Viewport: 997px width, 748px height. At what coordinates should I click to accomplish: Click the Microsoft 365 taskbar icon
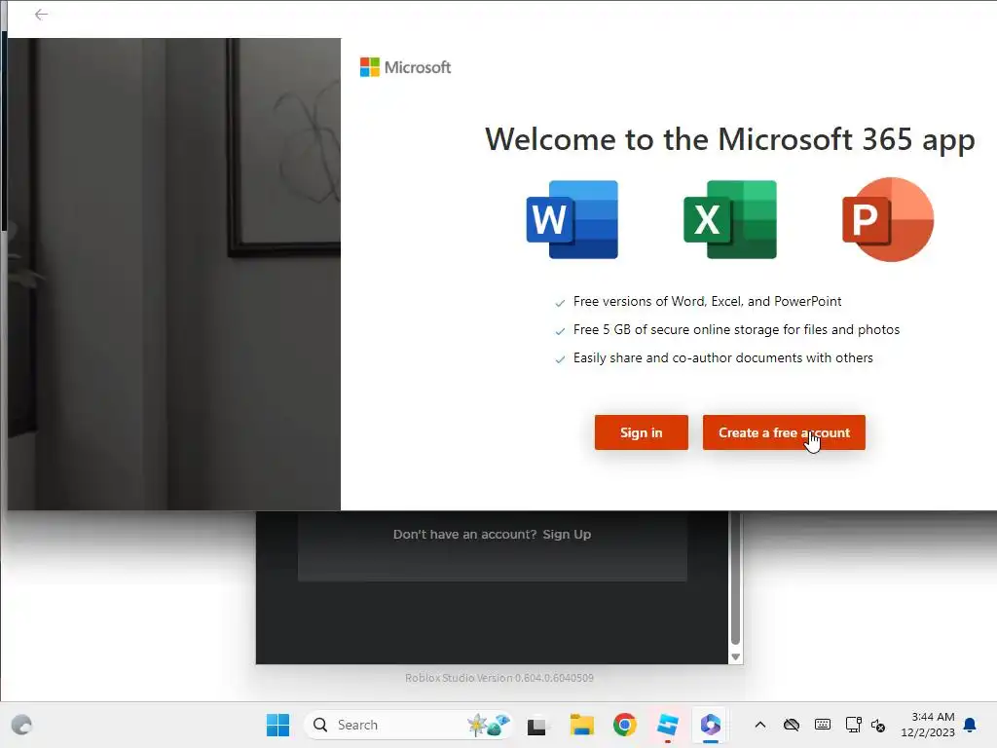pyautogui.click(x=710, y=725)
